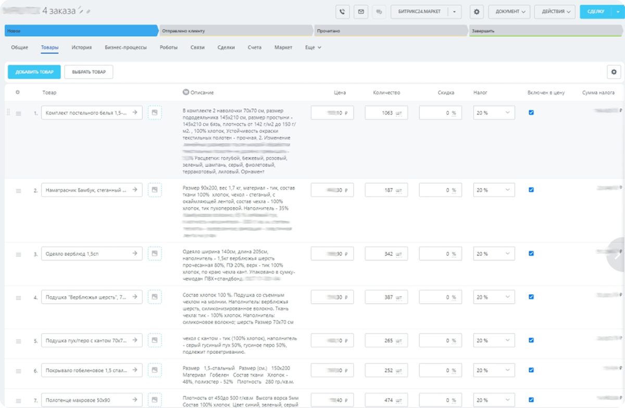Image resolution: width=625 pixels, height=408 pixels.
Task: Click the Добавить товар button
Action: [34, 72]
